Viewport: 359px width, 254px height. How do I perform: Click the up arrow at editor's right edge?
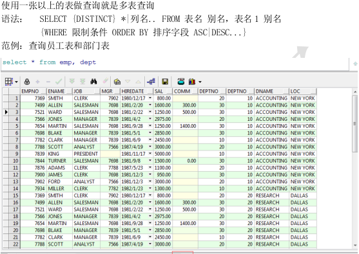355,64
